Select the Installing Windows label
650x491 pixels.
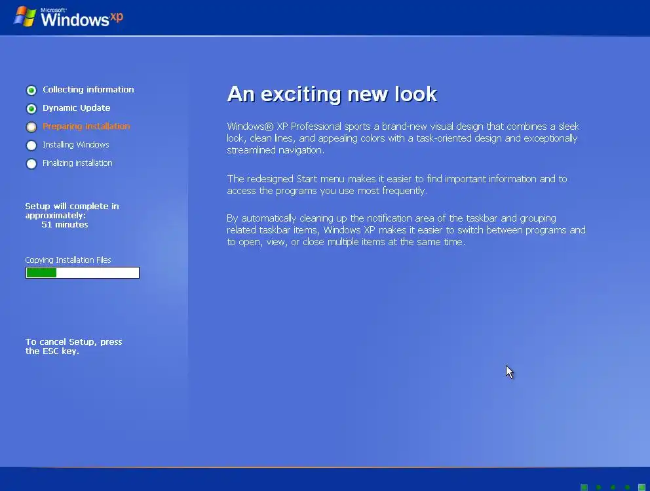pos(76,145)
